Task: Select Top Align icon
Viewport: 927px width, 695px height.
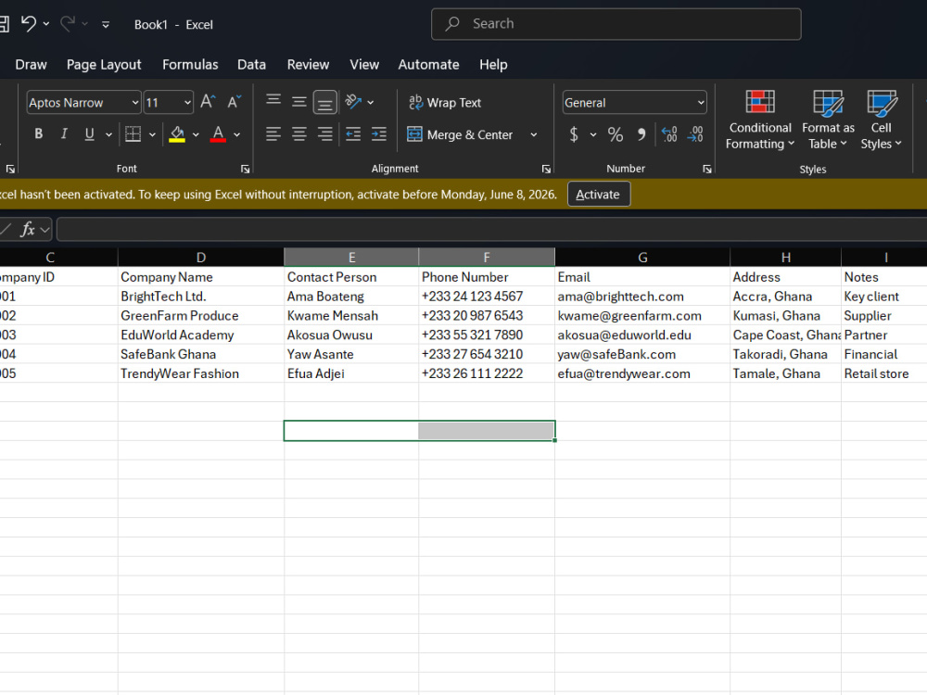Action: click(x=273, y=102)
